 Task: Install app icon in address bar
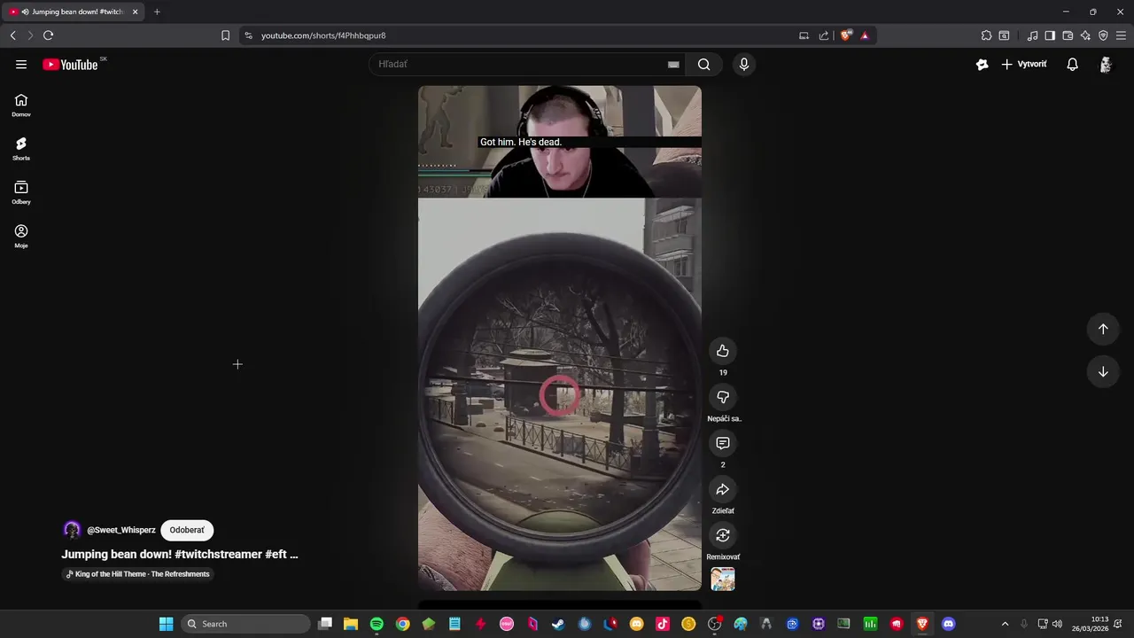click(x=804, y=35)
